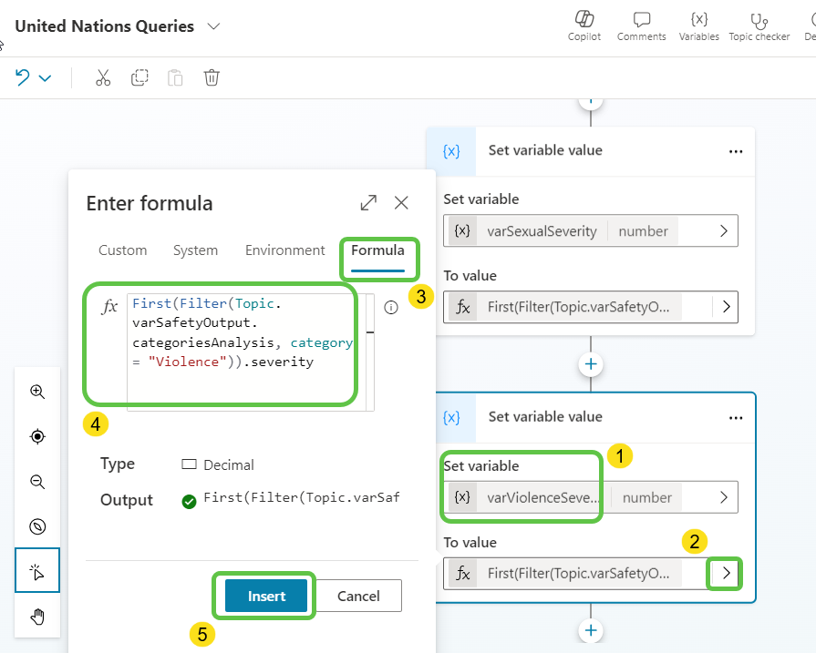The width and height of the screenshot is (816, 653).
Task: Click the zoom in magnifier icon
Action: coord(37,392)
